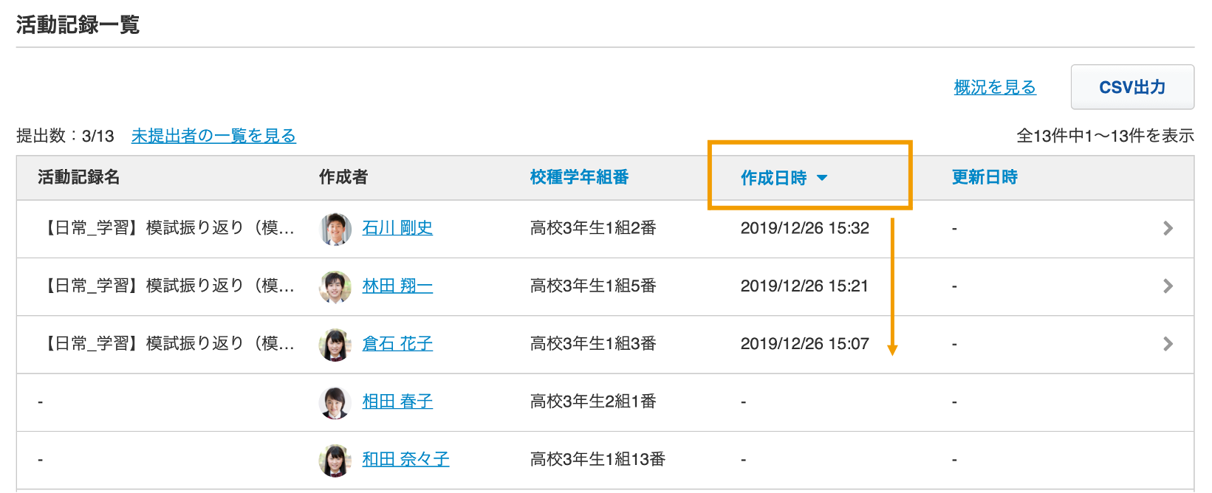Screen dimensions: 1212x493
Task: Open 林田 翔一 name link
Action: click(397, 286)
